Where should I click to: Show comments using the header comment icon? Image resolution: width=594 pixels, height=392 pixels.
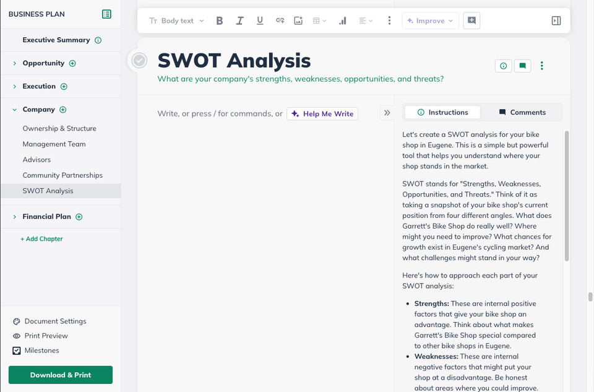click(522, 66)
